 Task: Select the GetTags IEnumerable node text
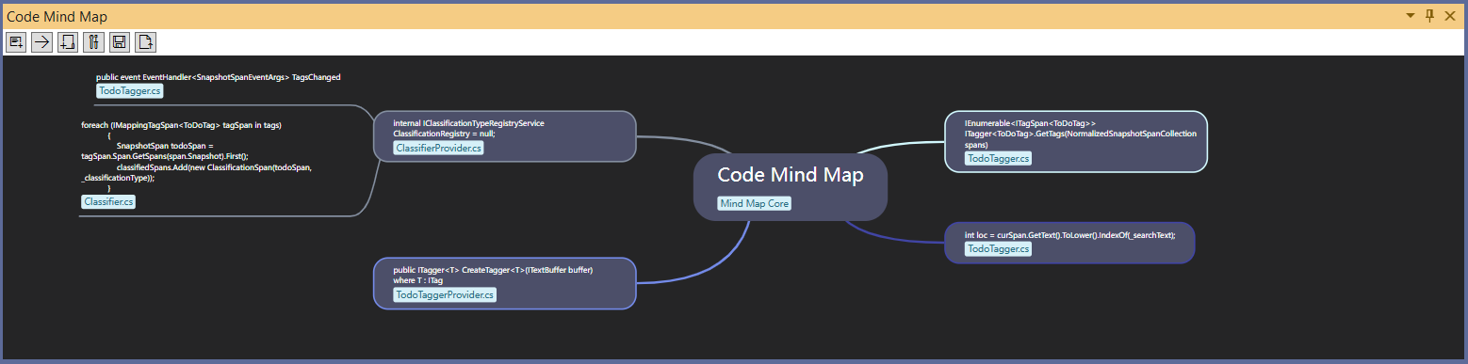[x=1080, y=135]
